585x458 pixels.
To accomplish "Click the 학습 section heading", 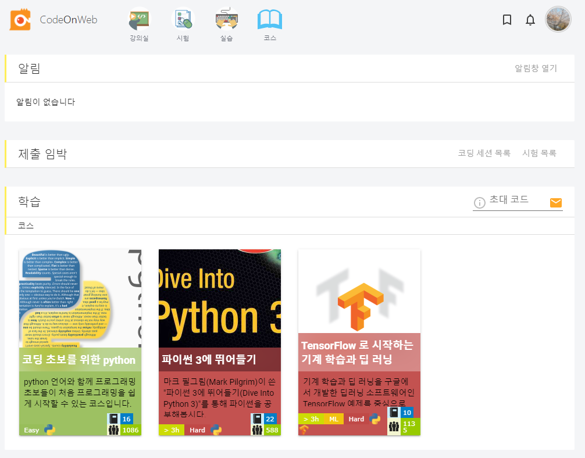I will click(x=29, y=202).
